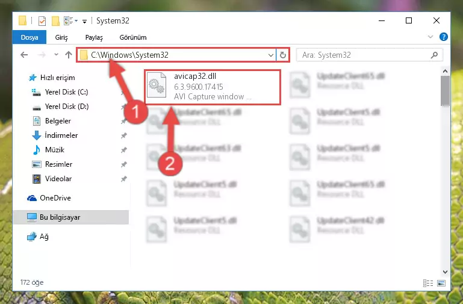Open the recent locations dropdown arrow
Screen dimensions: 463x304
[x=56, y=55]
